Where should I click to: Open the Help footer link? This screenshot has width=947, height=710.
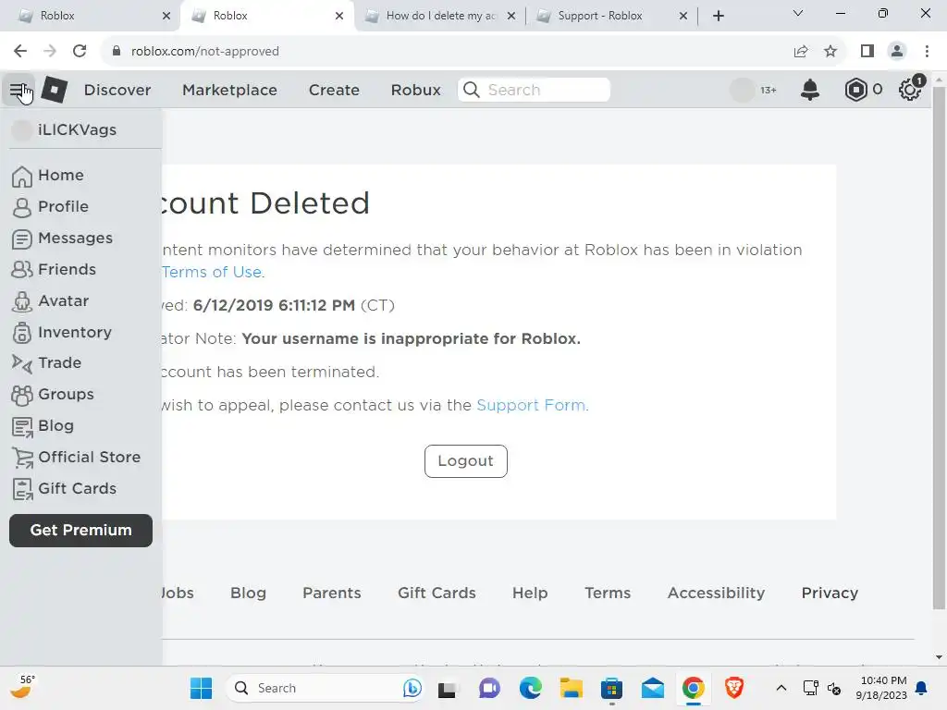click(x=530, y=594)
